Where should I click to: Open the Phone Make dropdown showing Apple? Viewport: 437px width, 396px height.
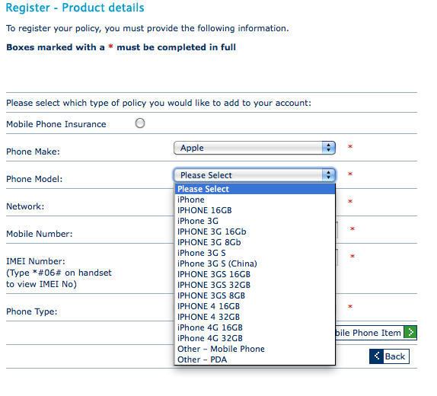tap(254, 148)
